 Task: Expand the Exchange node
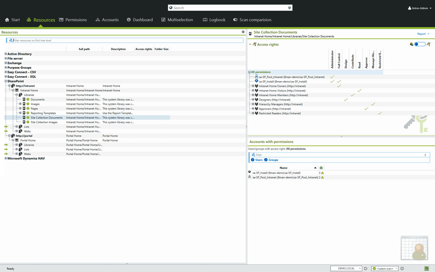pyautogui.click(x=6, y=63)
